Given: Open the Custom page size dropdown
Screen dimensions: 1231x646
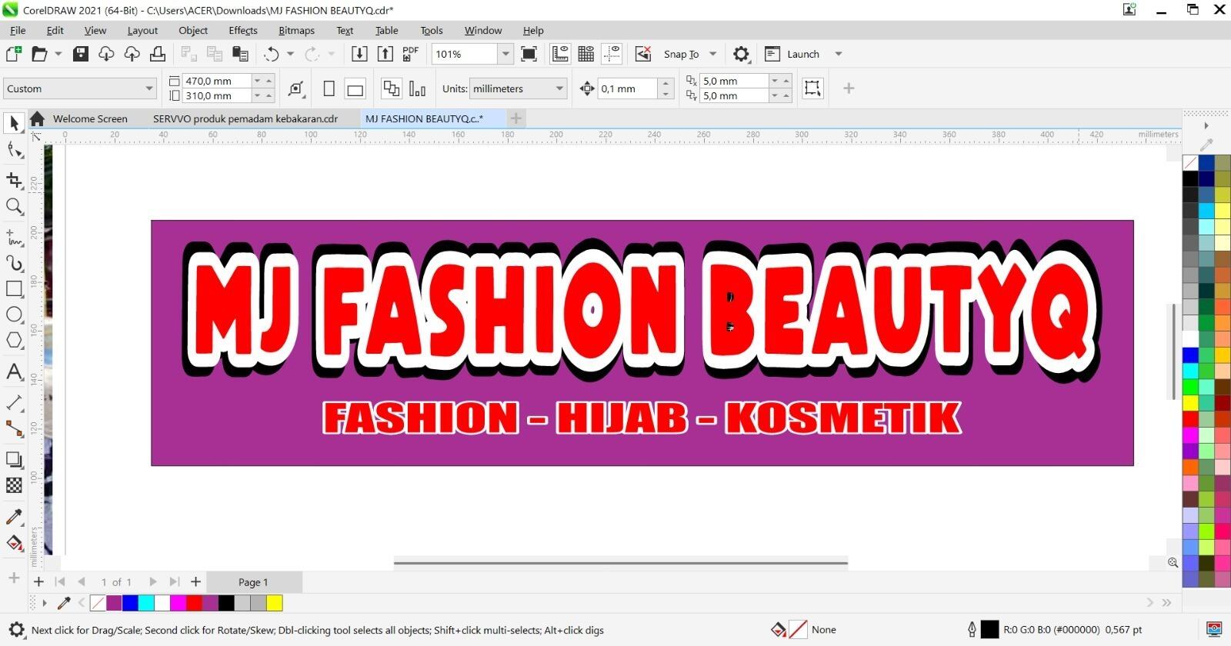Looking at the screenshot, I should click(x=148, y=88).
